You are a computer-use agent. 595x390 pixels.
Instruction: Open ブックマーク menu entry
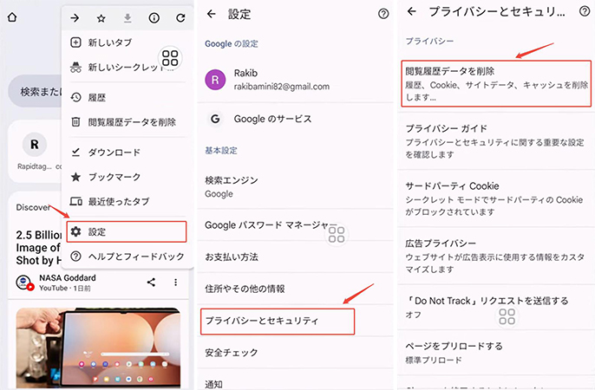click(127, 177)
